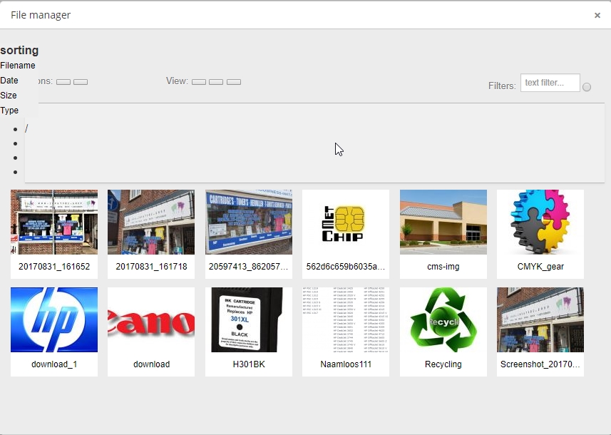The image size is (611, 435).
Task: Close the File manager dialog
Action: [x=597, y=15]
